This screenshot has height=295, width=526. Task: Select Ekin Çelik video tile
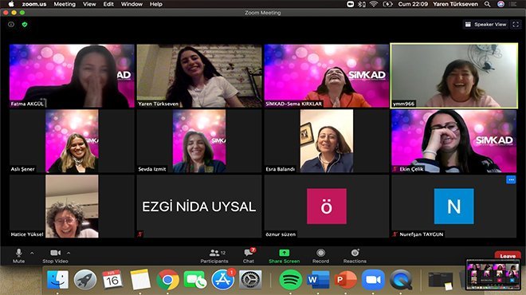tap(454, 141)
